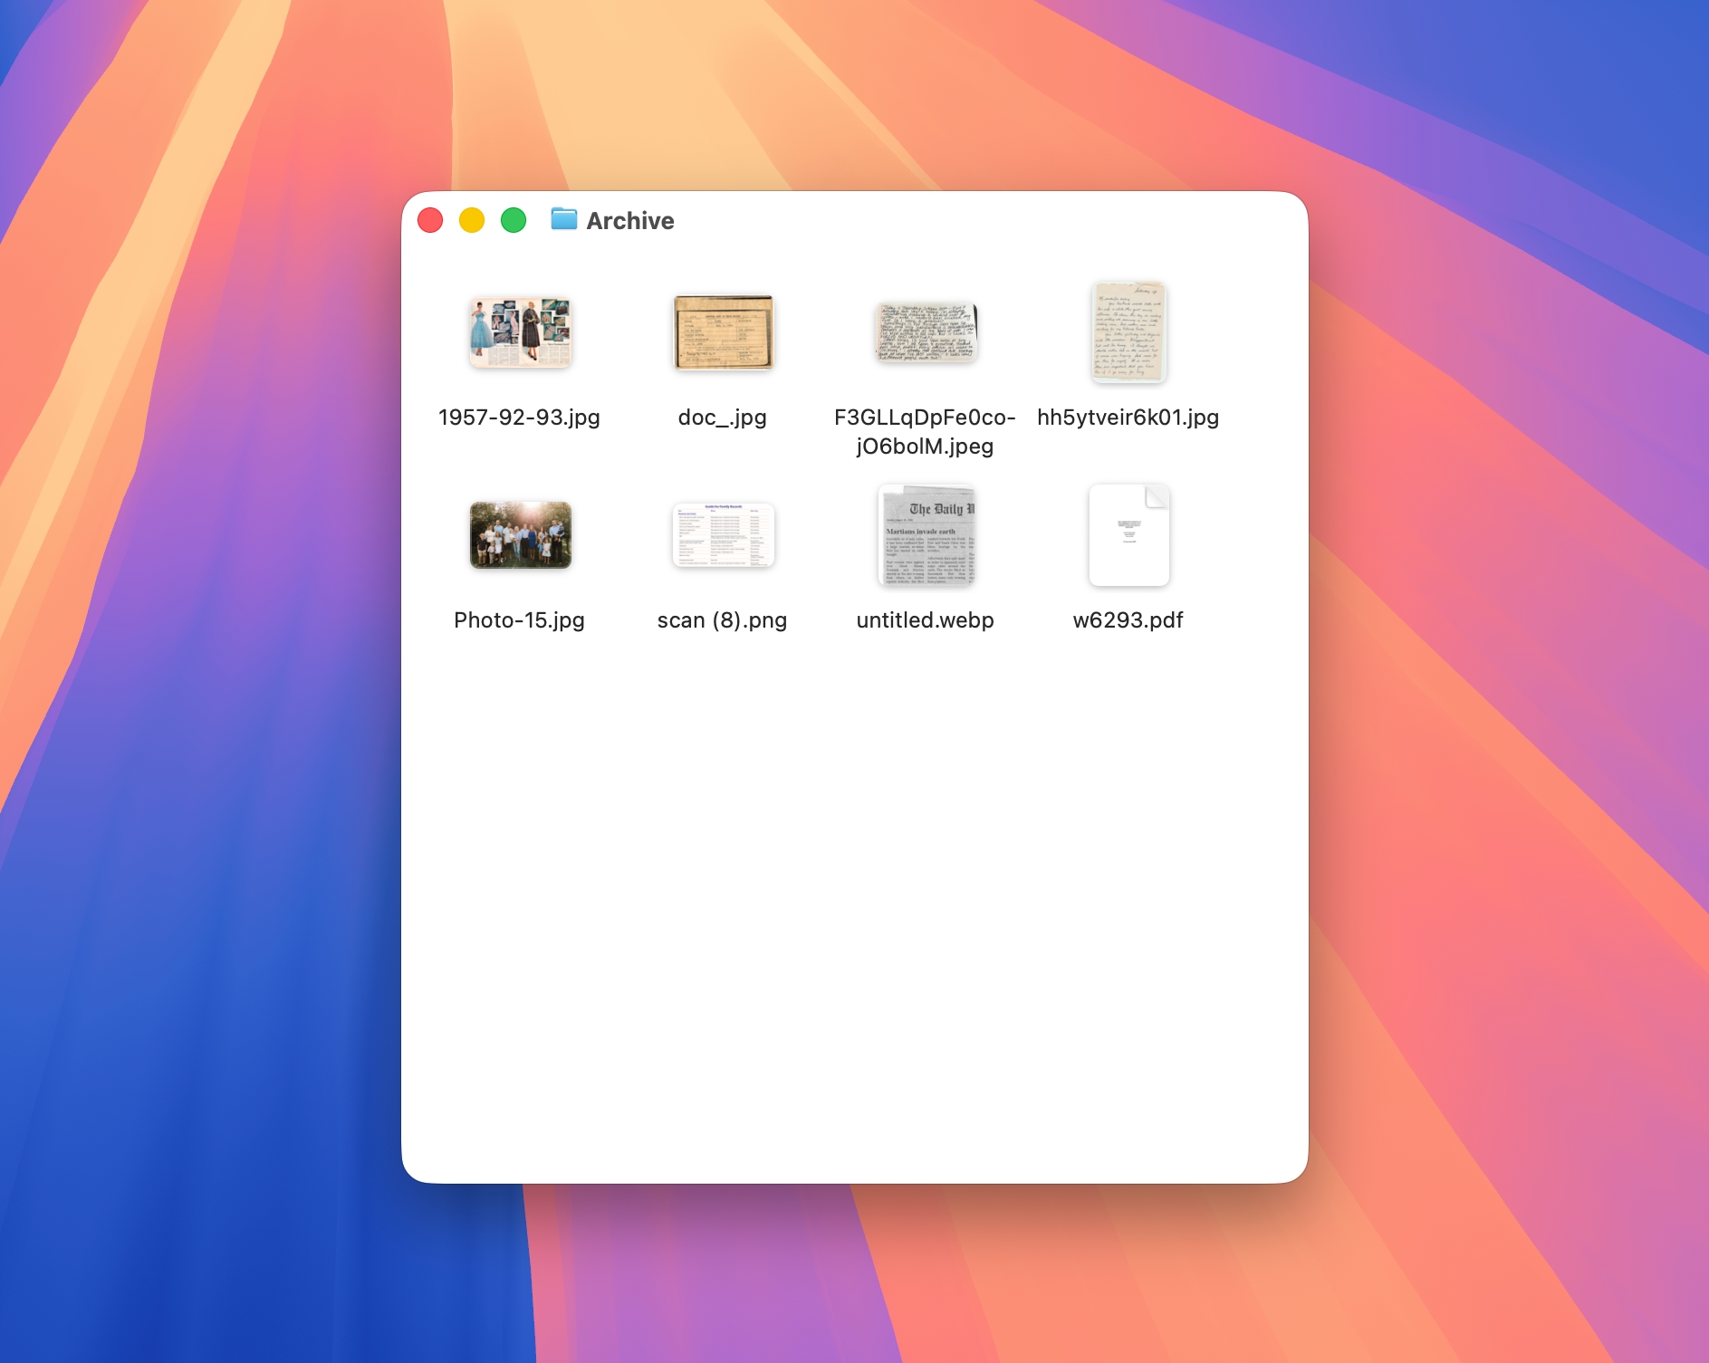Click the hh5ytveir6k01.jpg filename label
This screenshot has height=1363, width=1709.
1128,418
